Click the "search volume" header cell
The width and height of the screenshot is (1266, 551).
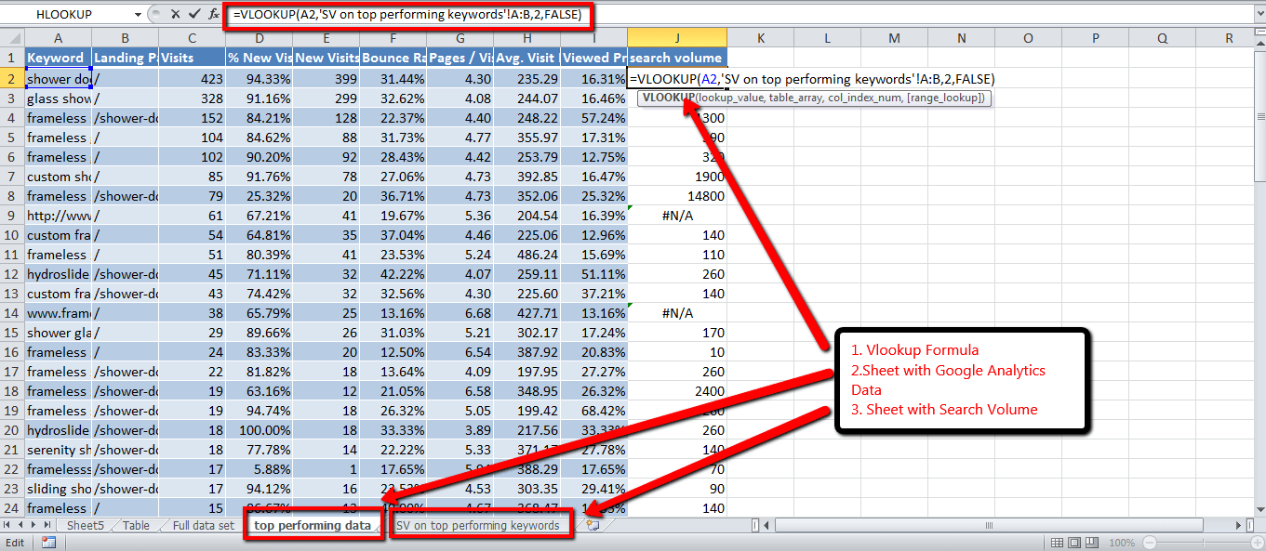(x=677, y=59)
